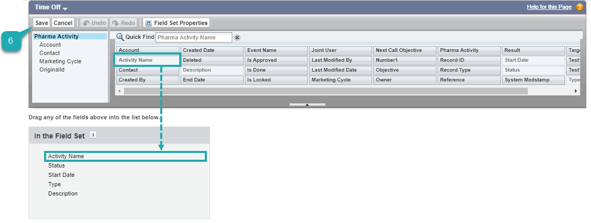Click the info icon beside In the Field Set
The height and width of the screenshot is (223, 591).
click(93, 135)
